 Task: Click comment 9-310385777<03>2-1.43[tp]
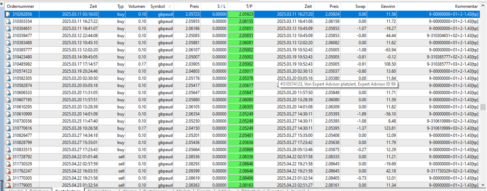pyautogui.click(x=452, y=64)
